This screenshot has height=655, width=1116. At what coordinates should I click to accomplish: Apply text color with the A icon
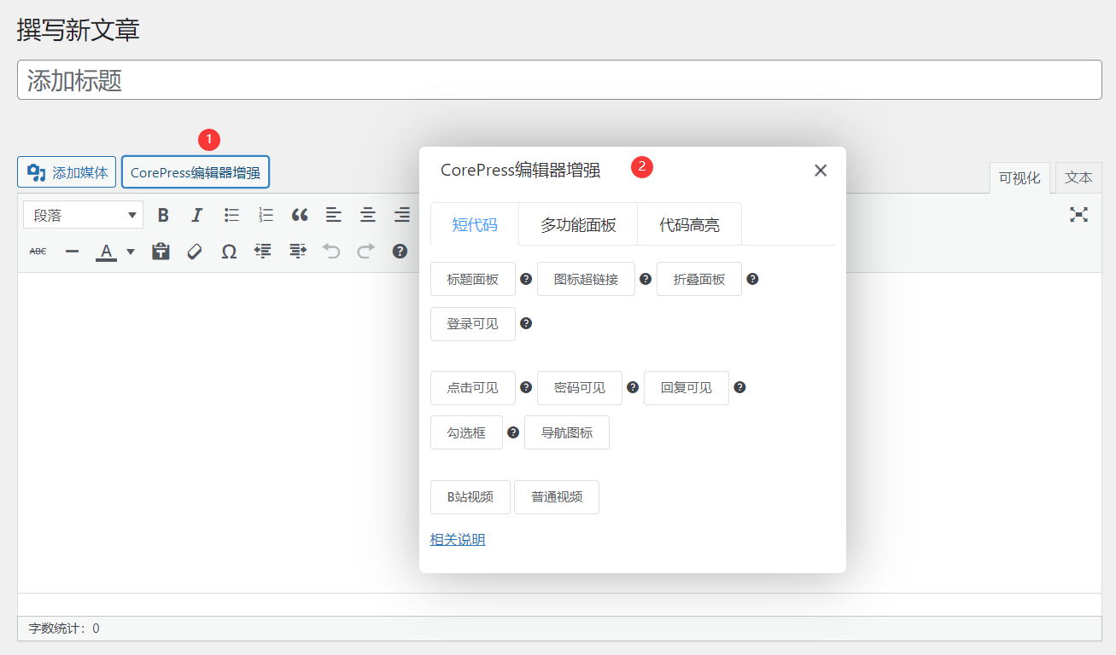pyautogui.click(x=106, y=252)
